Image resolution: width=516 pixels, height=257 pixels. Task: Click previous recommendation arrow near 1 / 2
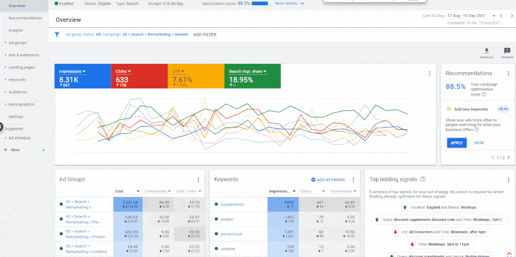(x=493, y=158)
